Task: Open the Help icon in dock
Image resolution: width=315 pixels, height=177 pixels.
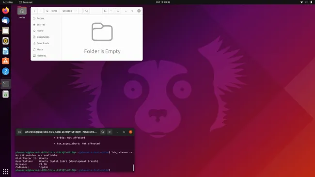Action: (x=6, y=71)
